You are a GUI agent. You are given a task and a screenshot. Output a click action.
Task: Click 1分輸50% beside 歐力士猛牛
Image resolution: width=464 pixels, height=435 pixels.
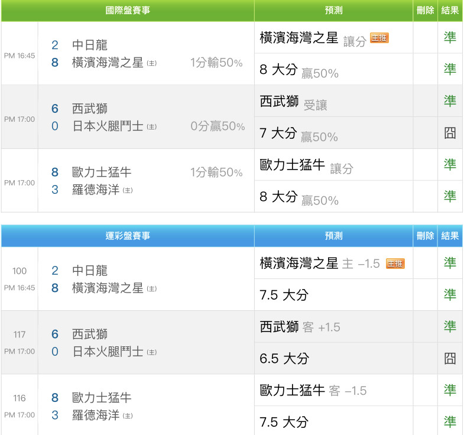[x=216, y=172]
